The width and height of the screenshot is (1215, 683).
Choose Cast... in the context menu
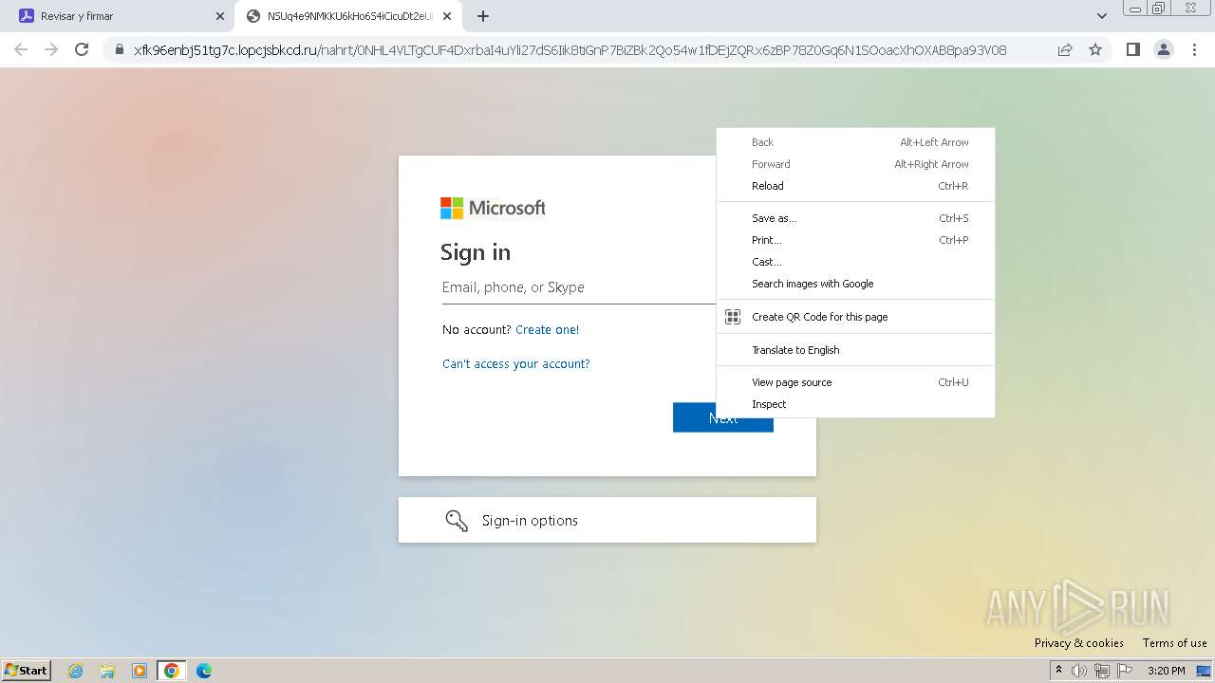[x=855, y=262]
